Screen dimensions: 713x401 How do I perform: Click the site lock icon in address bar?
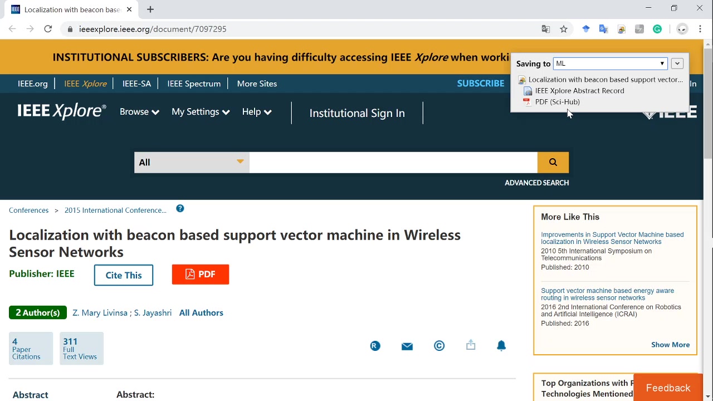click(70, 29)
